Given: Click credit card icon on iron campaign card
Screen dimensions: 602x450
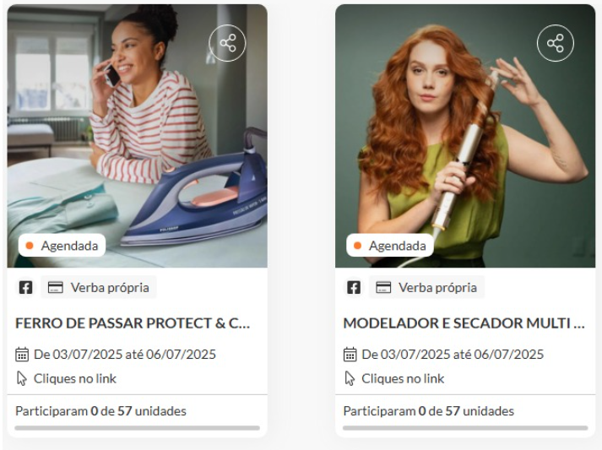Looking at the screenshot, I should (55, 287).
